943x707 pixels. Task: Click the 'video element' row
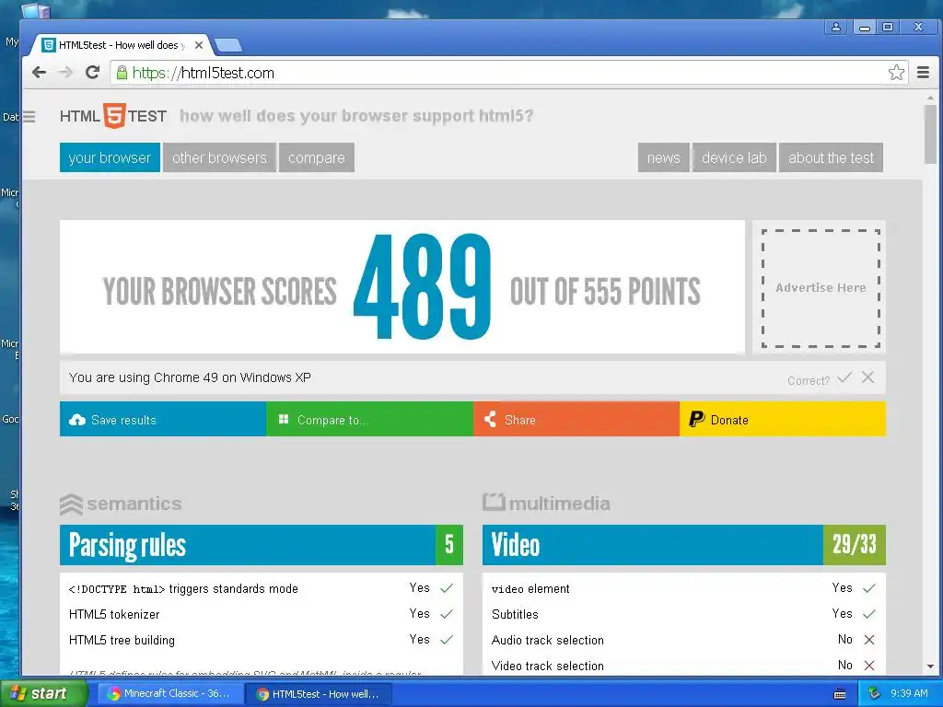click(x=684, y=588)
